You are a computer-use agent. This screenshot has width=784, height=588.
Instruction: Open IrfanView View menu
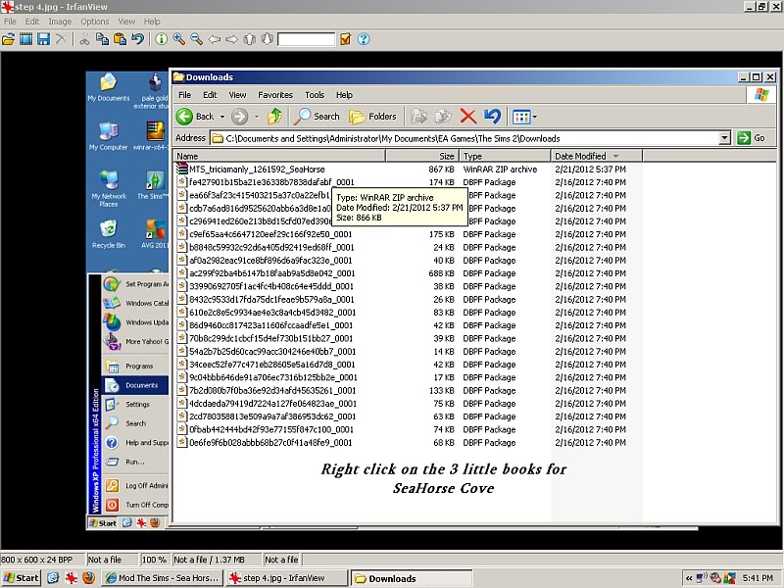[x=126, y=22]
